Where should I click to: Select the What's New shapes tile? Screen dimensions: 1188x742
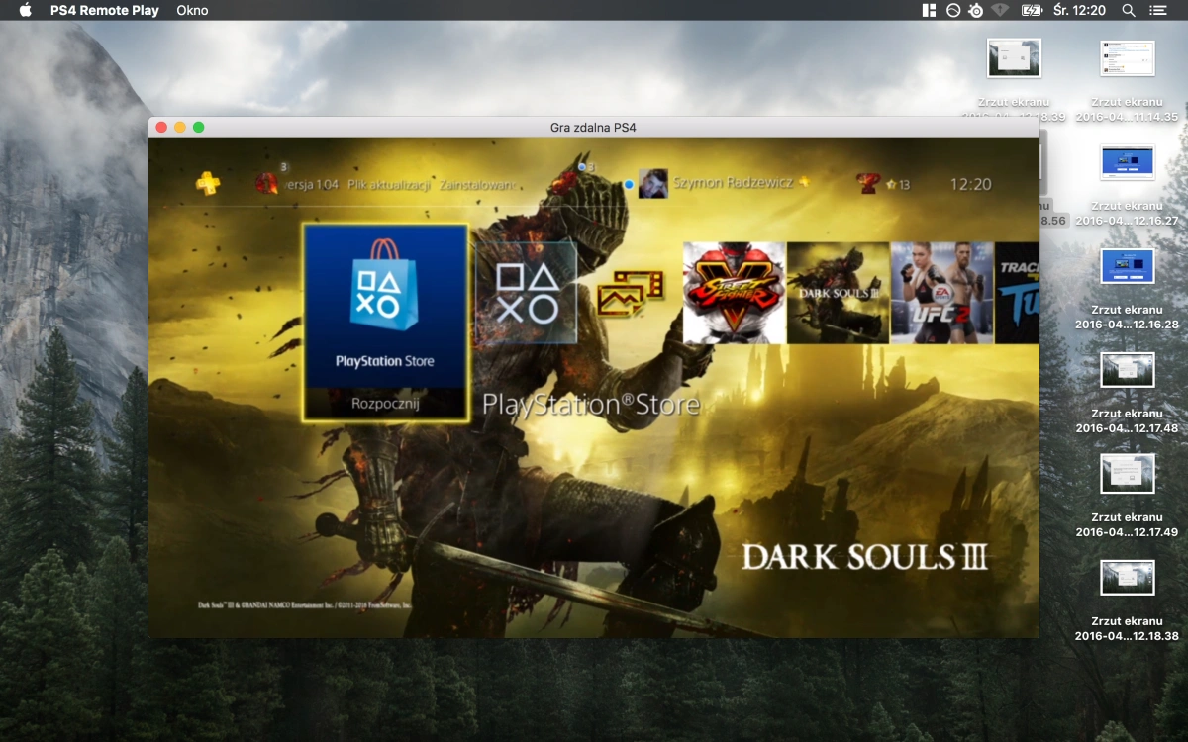527,293
